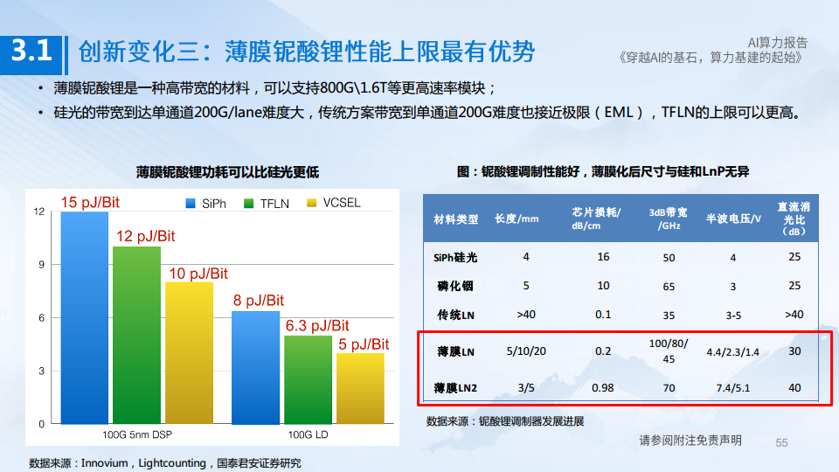
Task: Click the legend text "VCSEL"
Action: [x=342, y=203]
